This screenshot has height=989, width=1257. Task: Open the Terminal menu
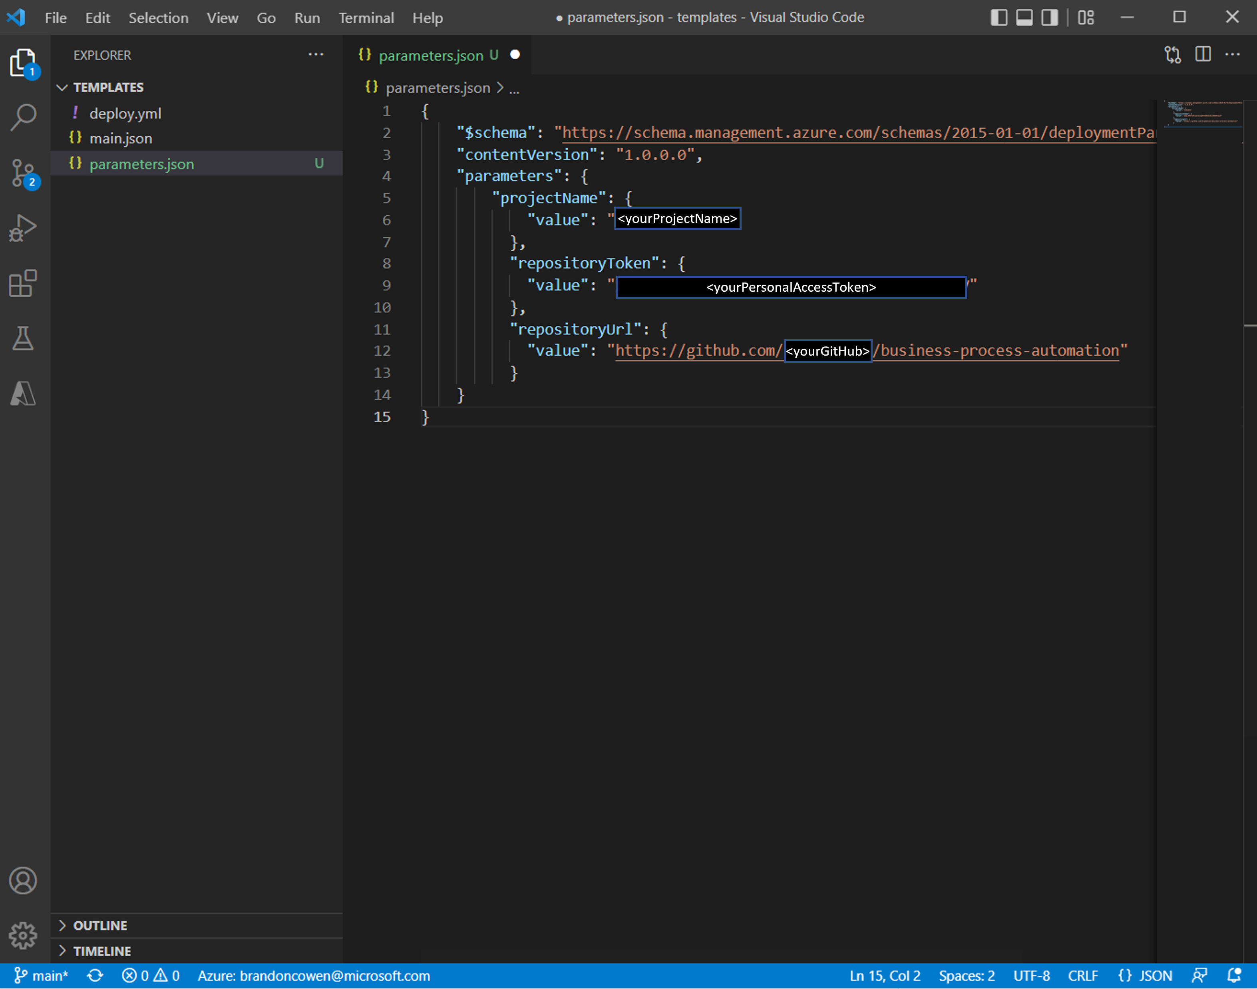pyautogui.click(x=366, y=18)
